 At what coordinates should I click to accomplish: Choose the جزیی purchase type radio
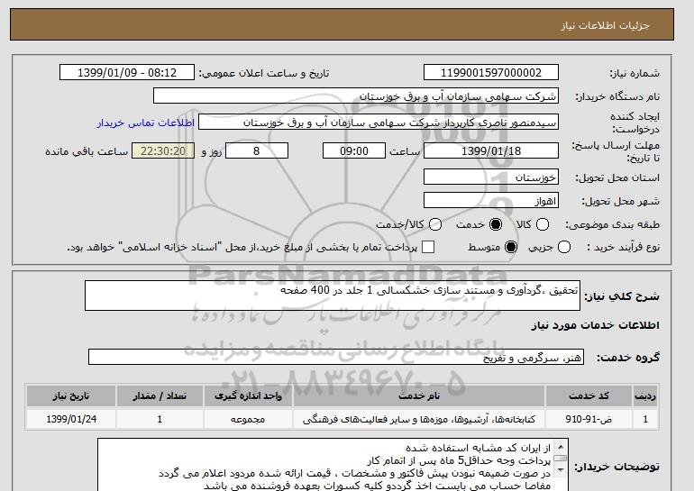[x=564, y=247]
